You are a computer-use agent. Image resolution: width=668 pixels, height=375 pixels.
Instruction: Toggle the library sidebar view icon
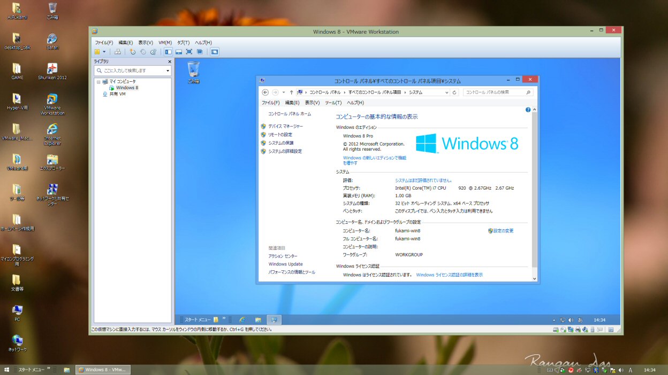pos(168,52)
